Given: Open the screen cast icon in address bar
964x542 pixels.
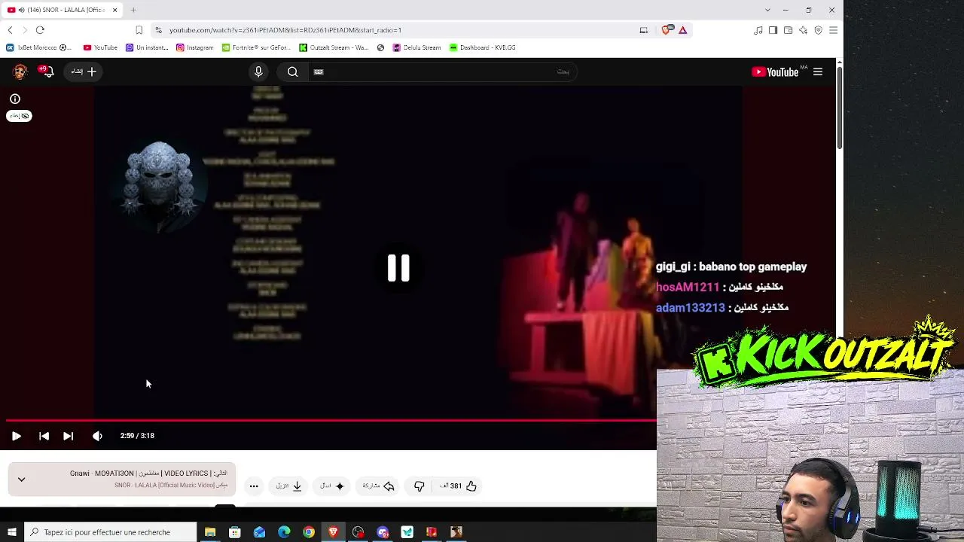Looking at the screenshot, I should coord(644,30).
